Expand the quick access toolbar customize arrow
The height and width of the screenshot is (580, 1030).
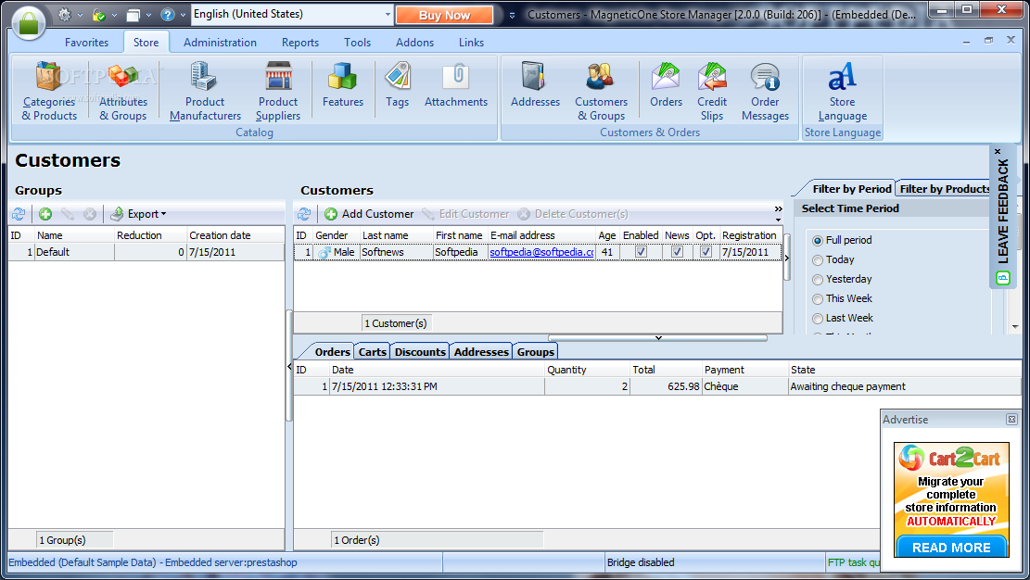[513, 15]
